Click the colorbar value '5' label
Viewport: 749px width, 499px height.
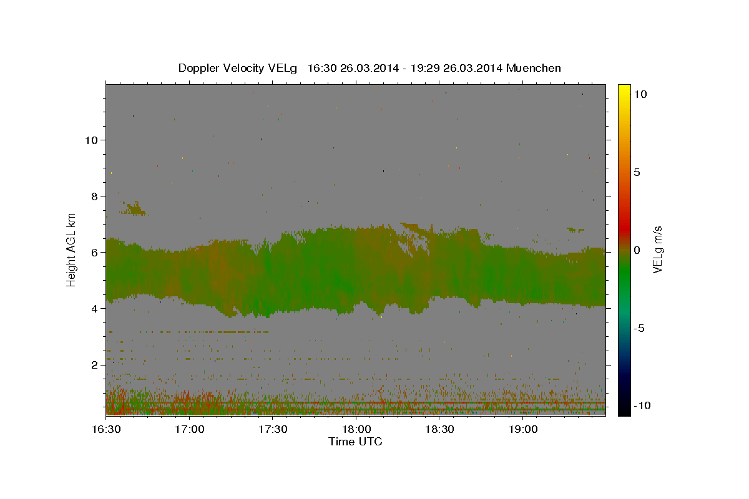tap(637, 172)
